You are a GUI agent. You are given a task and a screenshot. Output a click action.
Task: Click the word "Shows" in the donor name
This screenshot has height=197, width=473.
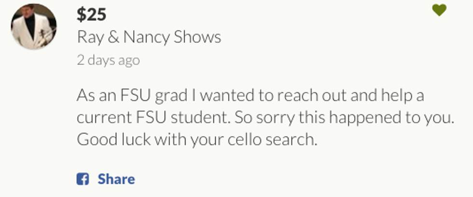point(198,37)
